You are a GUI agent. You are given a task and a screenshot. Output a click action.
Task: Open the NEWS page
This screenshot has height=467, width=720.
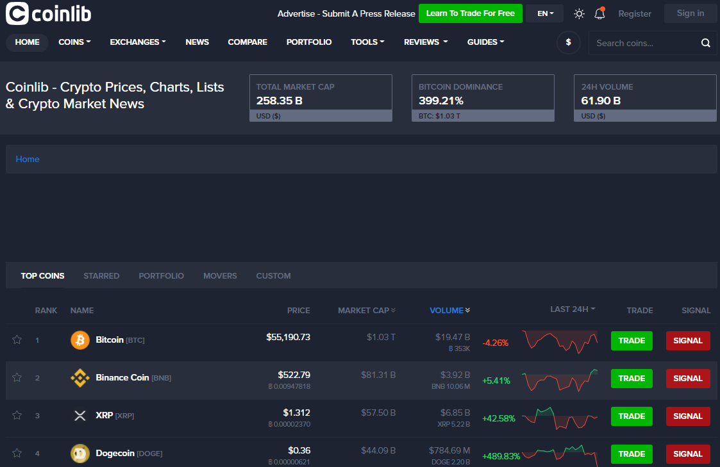click(197, 42)
